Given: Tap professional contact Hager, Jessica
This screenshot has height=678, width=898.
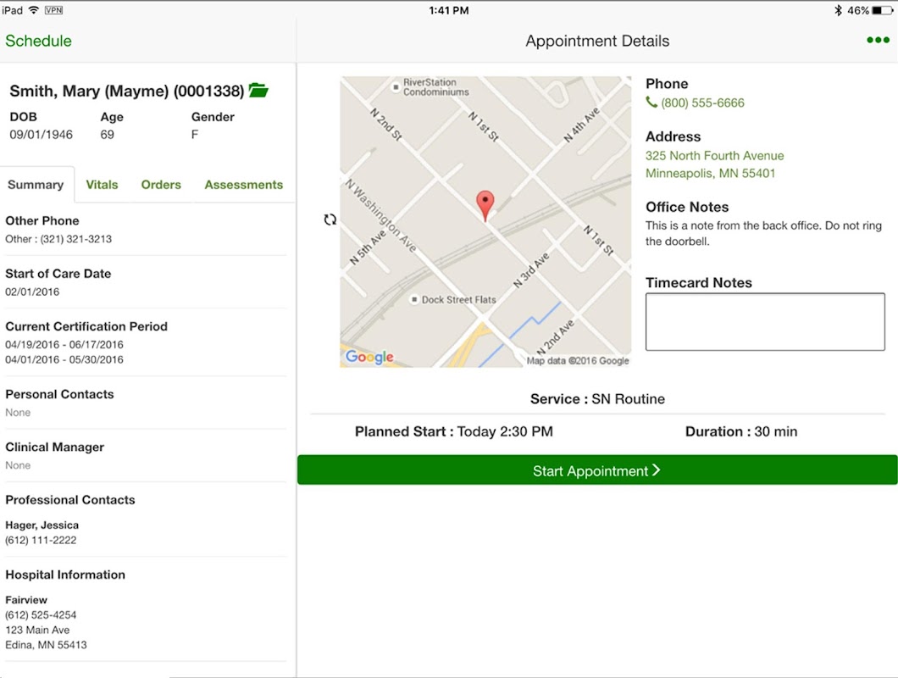Looking at the screenshot, I should tap(42, 525).
